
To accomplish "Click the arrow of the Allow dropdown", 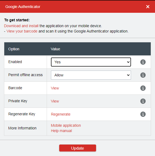I will point(128,75).
